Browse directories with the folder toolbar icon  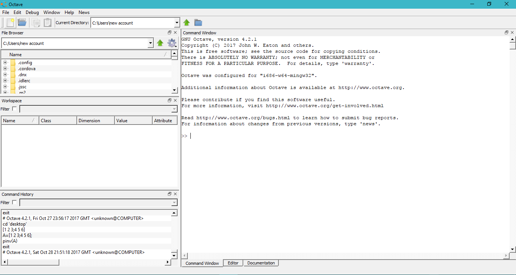pyautogui.click(x=198, y=22)
